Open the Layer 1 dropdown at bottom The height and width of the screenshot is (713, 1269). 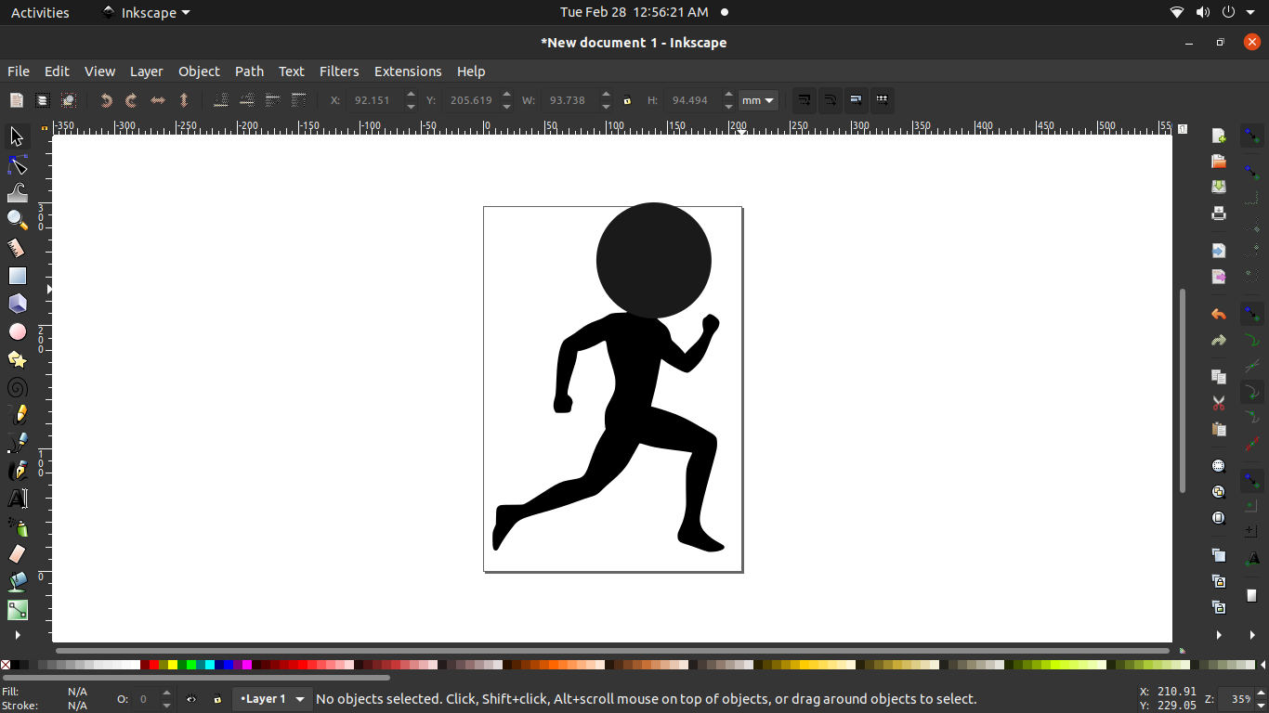(272, 698)
